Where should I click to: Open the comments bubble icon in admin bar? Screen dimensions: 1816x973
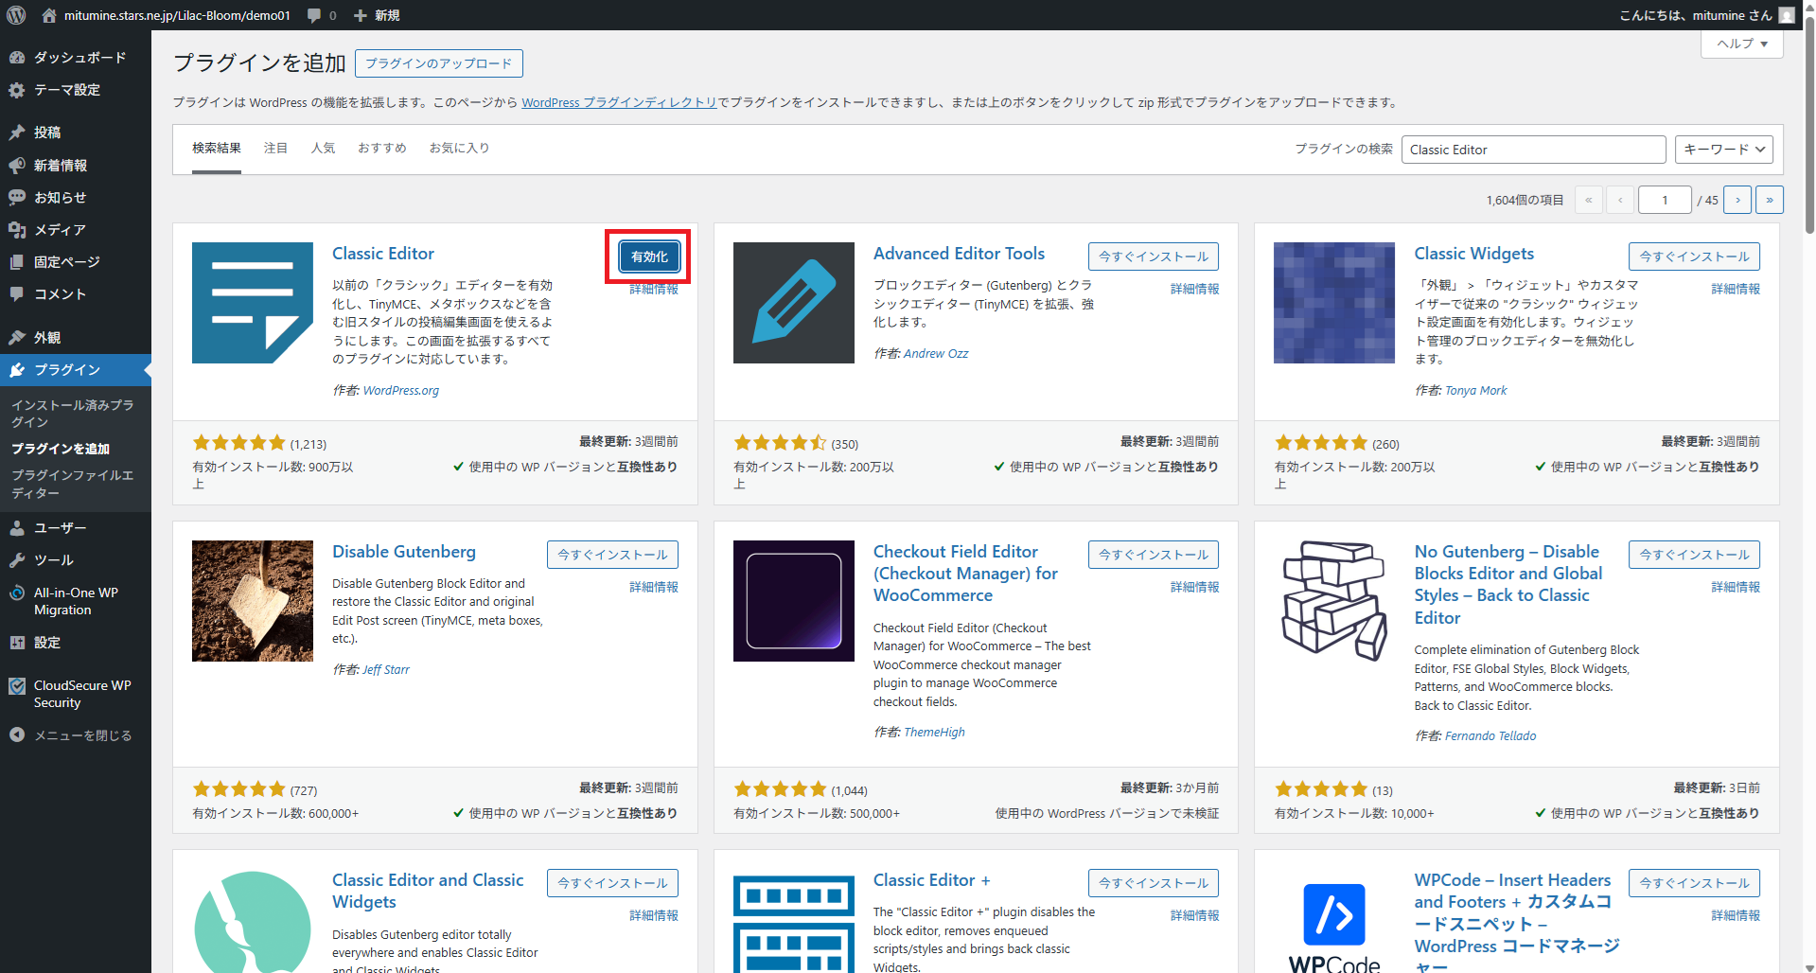coord(315,15)
